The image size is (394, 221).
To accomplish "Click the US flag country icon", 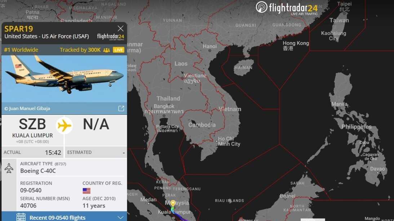I will (87, 191).
